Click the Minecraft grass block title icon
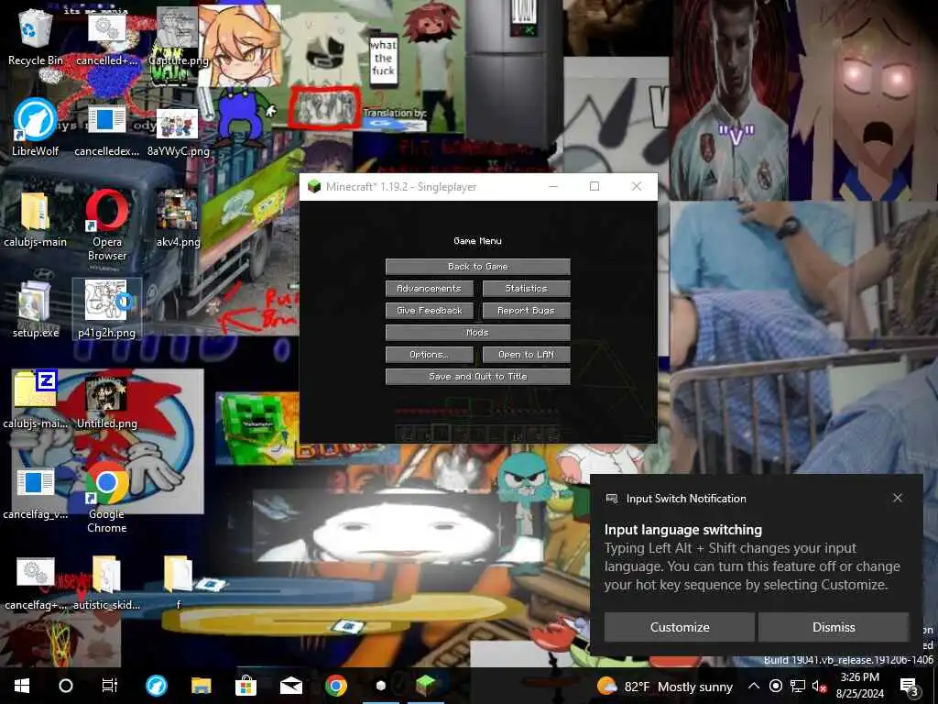This screenshot has height=704, width=938. (x=313, y=187)
